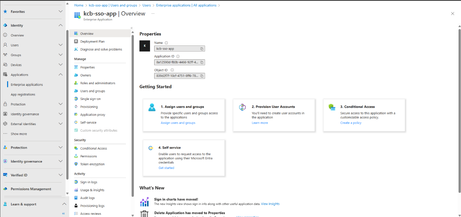Collapse the Applications sidebar group
This screenshot has height=217, width=461.
[x=61, y=74]
